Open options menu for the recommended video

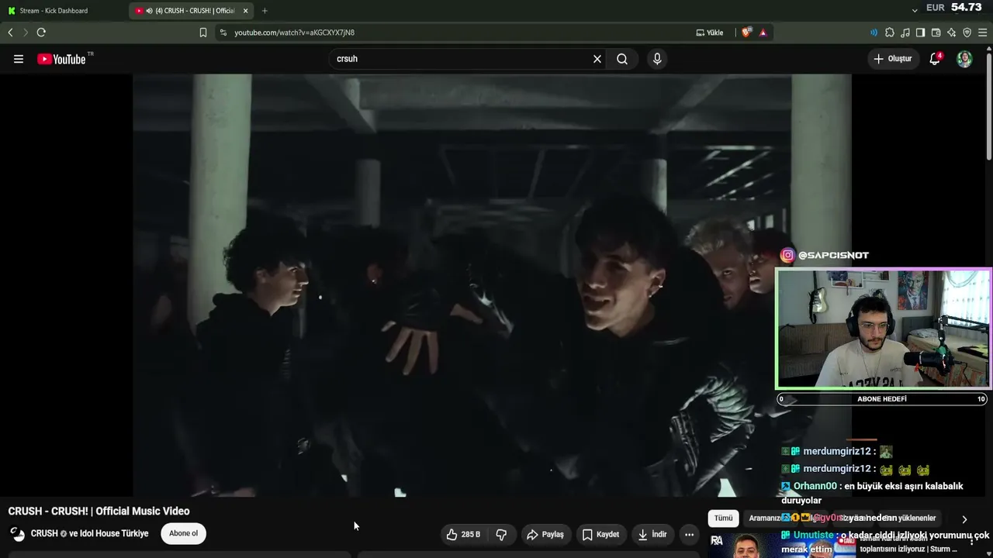tap(971, 541)
